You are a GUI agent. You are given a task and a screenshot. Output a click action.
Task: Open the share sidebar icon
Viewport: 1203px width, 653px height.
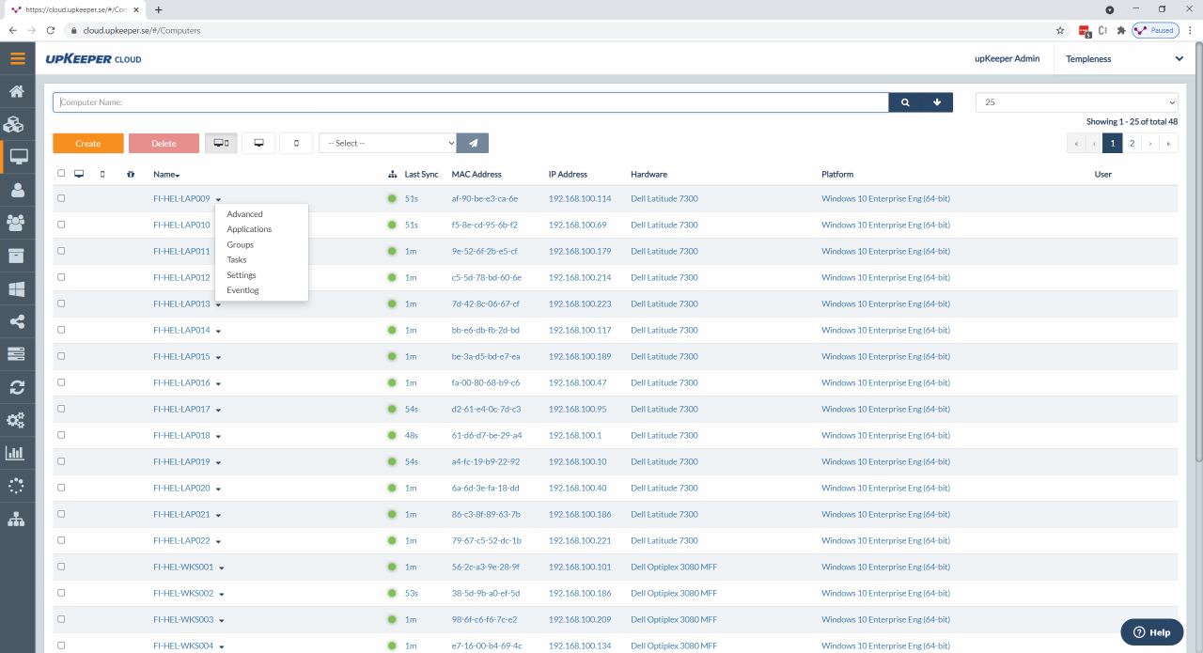(17, 321)
